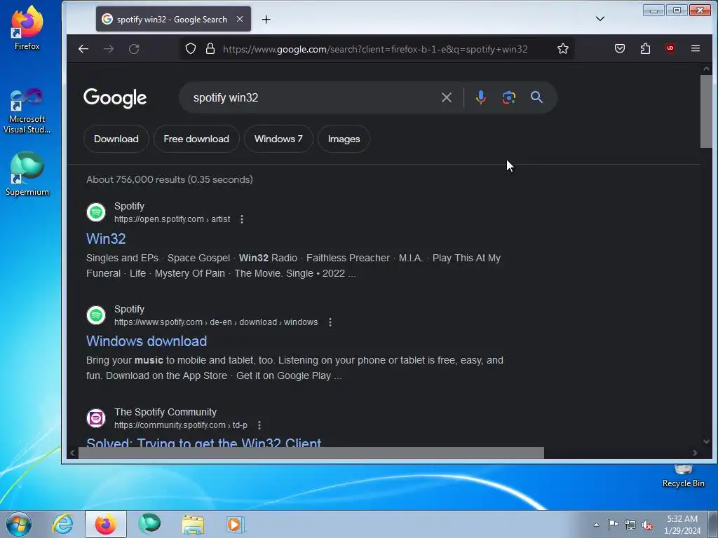The width and height of the screenshot is (718, 538).
Task: Open the Action Center flag icon
Action: pyautogui.click(x=613, y=525)
